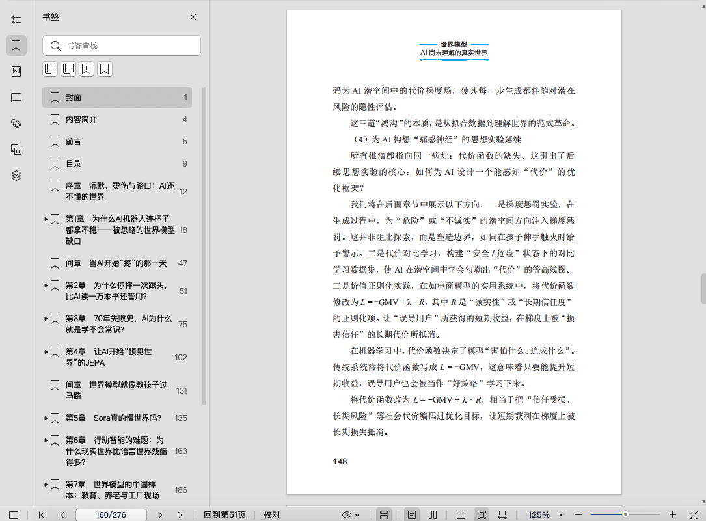This screenshot has width=706, height=521.
Task: Click the remove bookmark icon
Action: click(x=104, y=69)
